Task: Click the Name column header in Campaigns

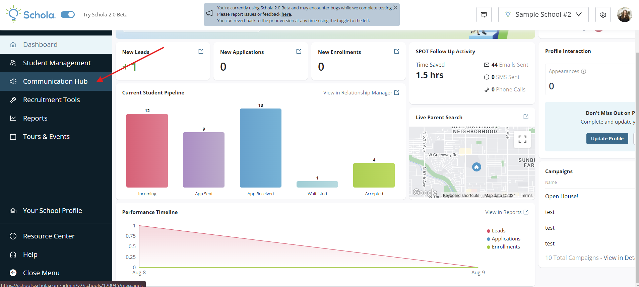Action: (551, 183)
